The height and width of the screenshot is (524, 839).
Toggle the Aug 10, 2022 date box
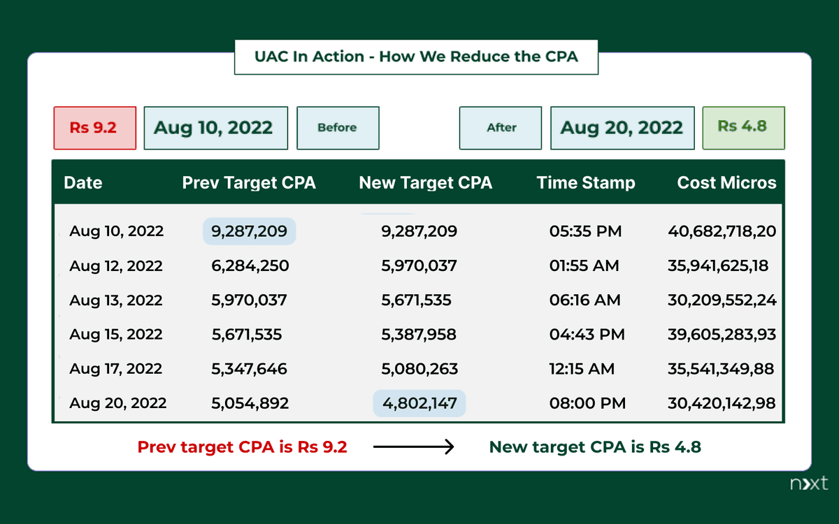pos(215,128)
